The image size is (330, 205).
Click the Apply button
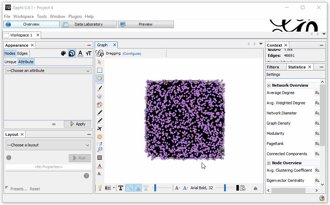point(78,124)
